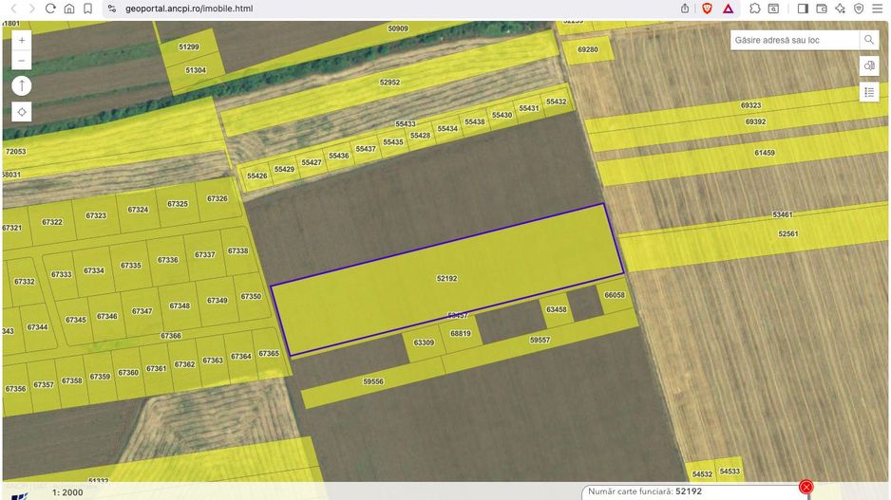The image size is (891, 500).
Task: Open the extensions puzzle menu
Action: point(754,9)
